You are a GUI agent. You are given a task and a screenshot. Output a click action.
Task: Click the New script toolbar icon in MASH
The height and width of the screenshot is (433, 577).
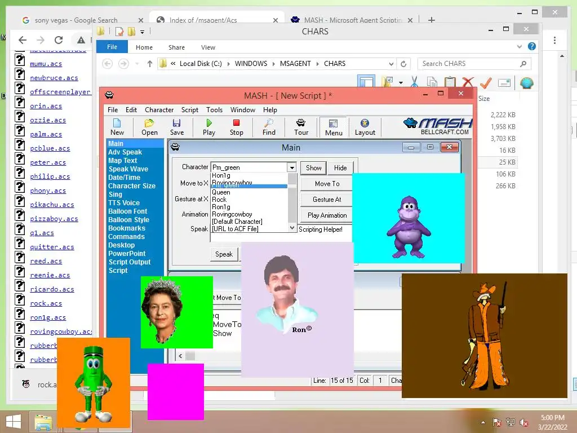coord(117,127)
